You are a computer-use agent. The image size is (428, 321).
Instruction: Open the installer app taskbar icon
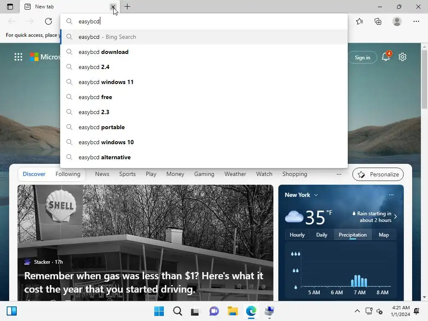click(x=269, y=311)
